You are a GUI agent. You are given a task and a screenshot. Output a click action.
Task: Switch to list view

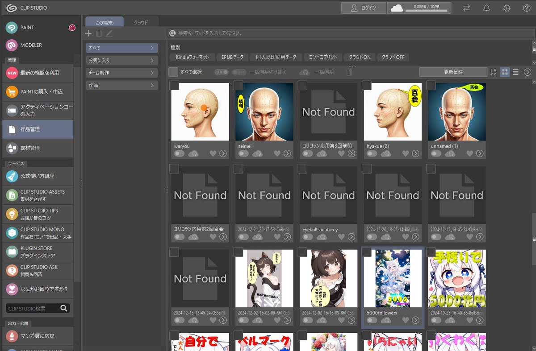point(515,72)
